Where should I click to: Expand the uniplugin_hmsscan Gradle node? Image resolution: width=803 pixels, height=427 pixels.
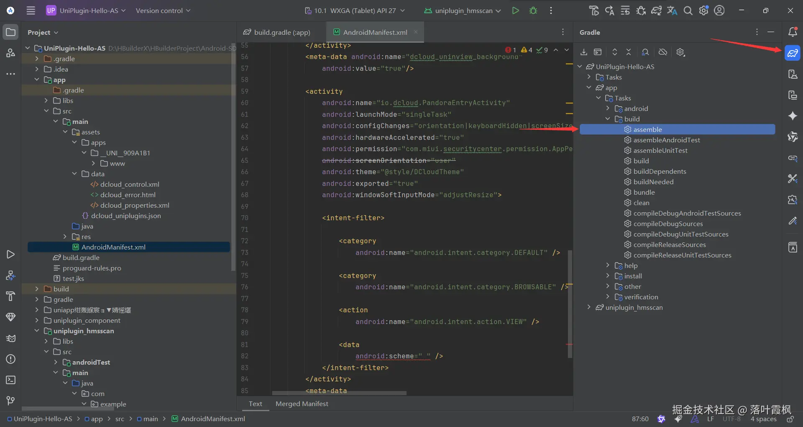(x=589, y=307)
